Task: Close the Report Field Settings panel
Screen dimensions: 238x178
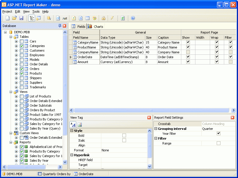Action: point(232,118)
